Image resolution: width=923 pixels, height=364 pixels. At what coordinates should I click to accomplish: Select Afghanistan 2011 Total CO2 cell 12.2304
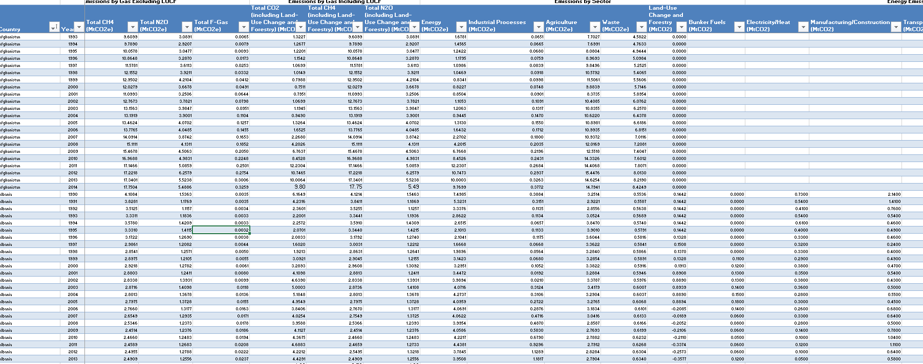click(278, 166)
